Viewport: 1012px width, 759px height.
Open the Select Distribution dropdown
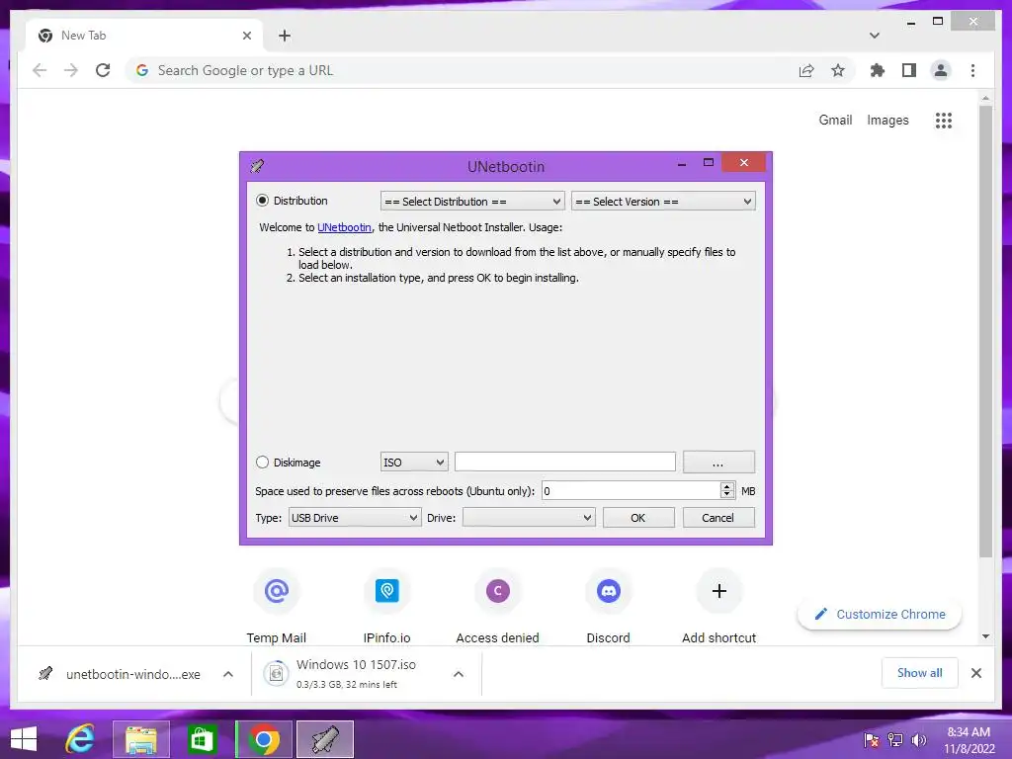[472, 202]
